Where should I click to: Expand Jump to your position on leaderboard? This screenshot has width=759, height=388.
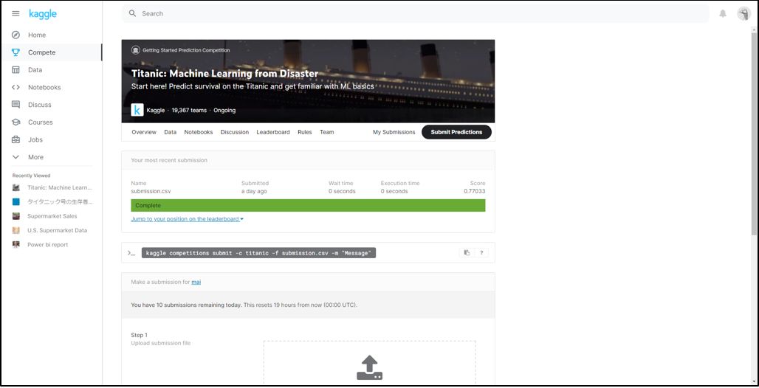pyautogui.click(x=187, y=219)
